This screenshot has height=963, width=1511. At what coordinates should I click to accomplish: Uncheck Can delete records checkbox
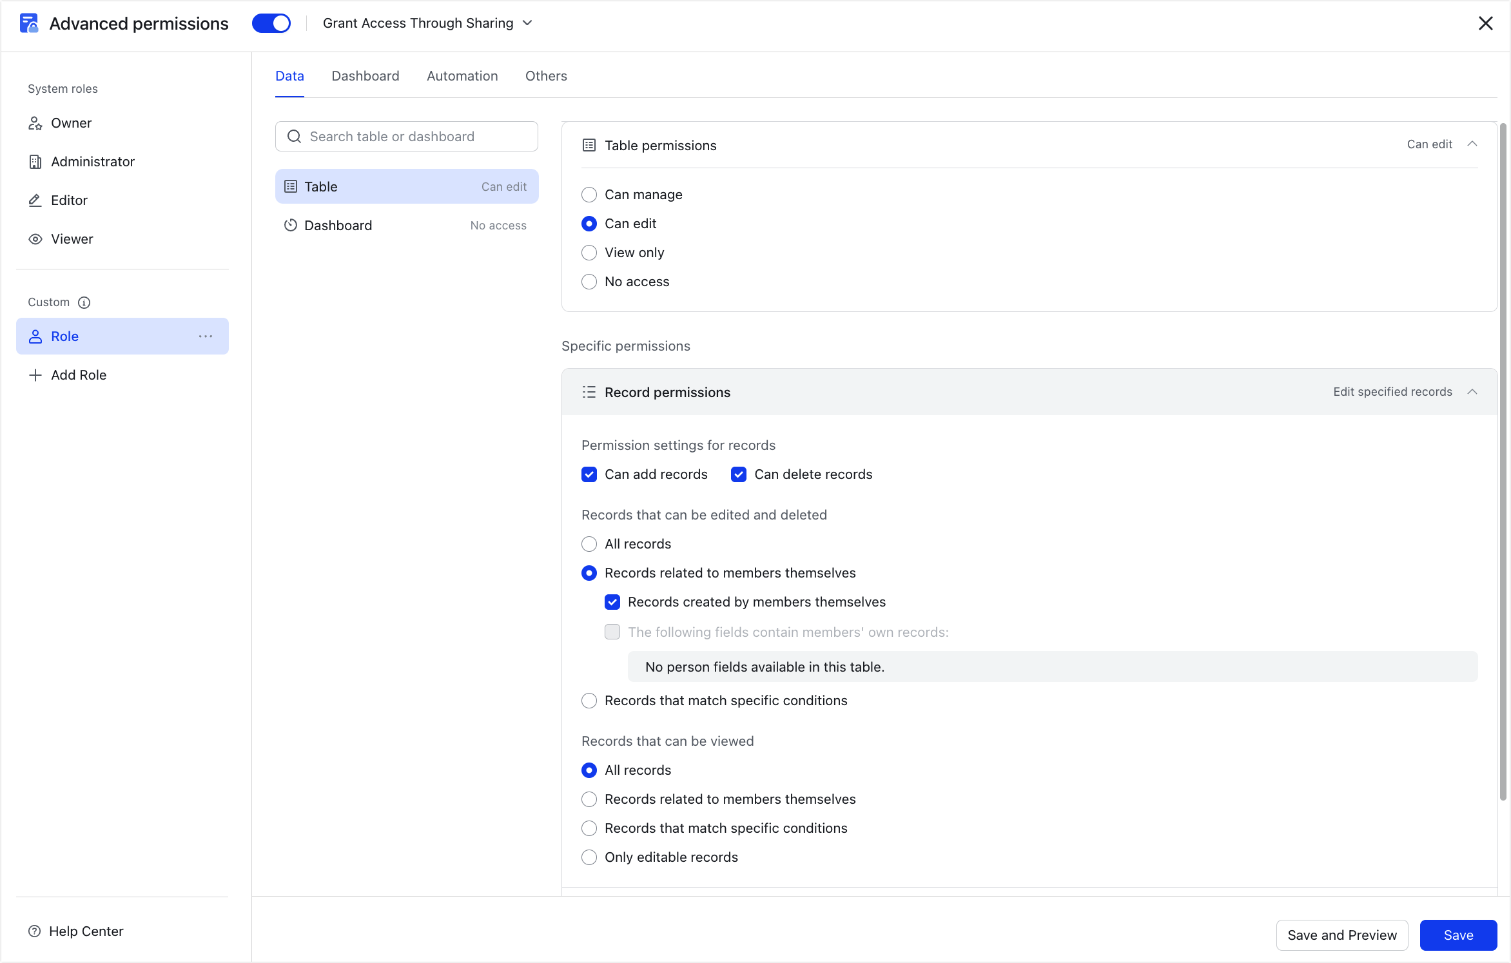(x=739, y=474)
